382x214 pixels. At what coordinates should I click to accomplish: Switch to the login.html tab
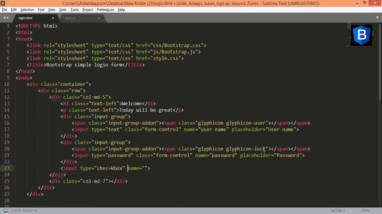(x=35, y=18)
